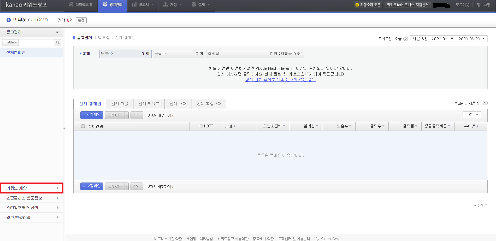Click 박부성 breadcrumb link
This screenshot has height=241, width=496.
(104, 38)
